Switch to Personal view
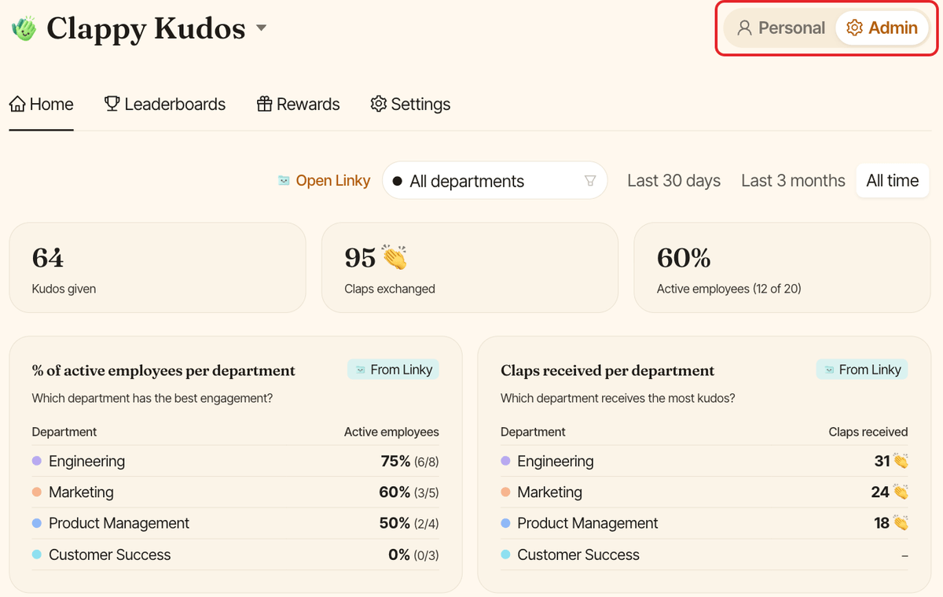Viewport: 943px width, 597px height. click(780, 28)
